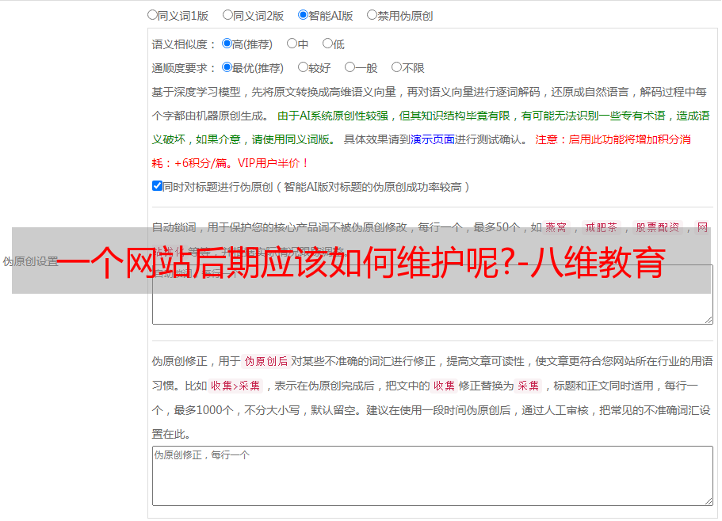Click the 燕窝 example keyword tag
This screenshot has width=722, height=521.
(556, 227)
